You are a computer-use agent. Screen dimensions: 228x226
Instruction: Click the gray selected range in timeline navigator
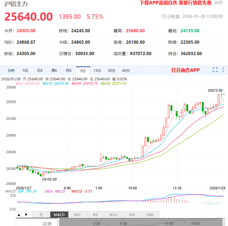140,222
